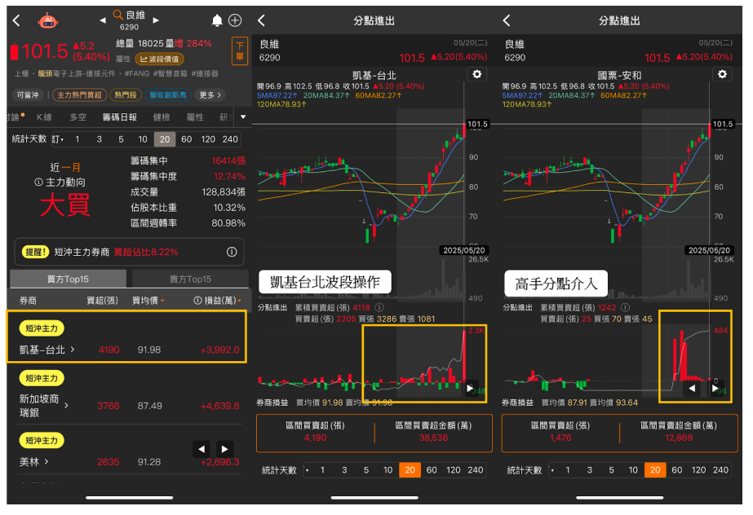Open the 波段價值 chart button
The height and width of the screenshot is (515, 753).
(x=159, y=59)
